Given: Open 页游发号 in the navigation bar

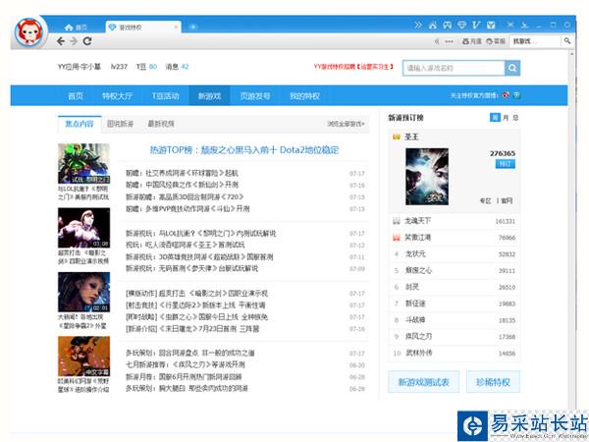Looking at the screenshot, I should 255,96.
